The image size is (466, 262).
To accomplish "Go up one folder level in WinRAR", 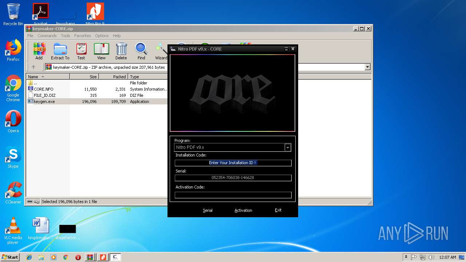I will coord(33,67).
